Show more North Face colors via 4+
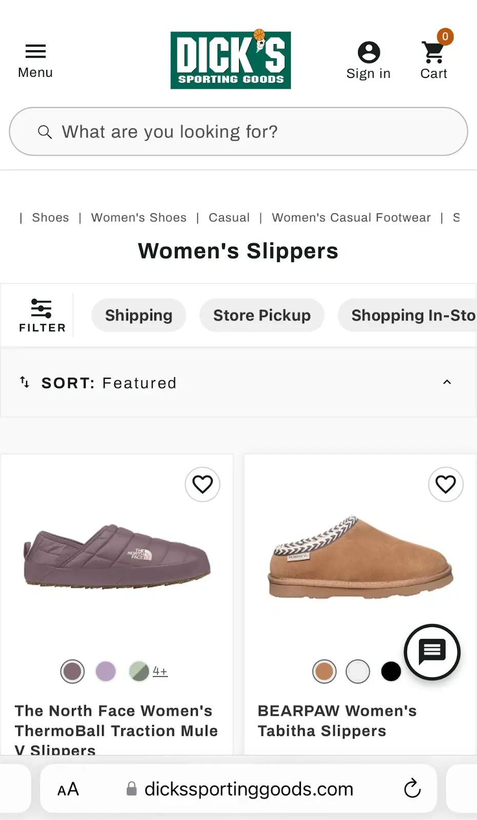 (160, 671)
